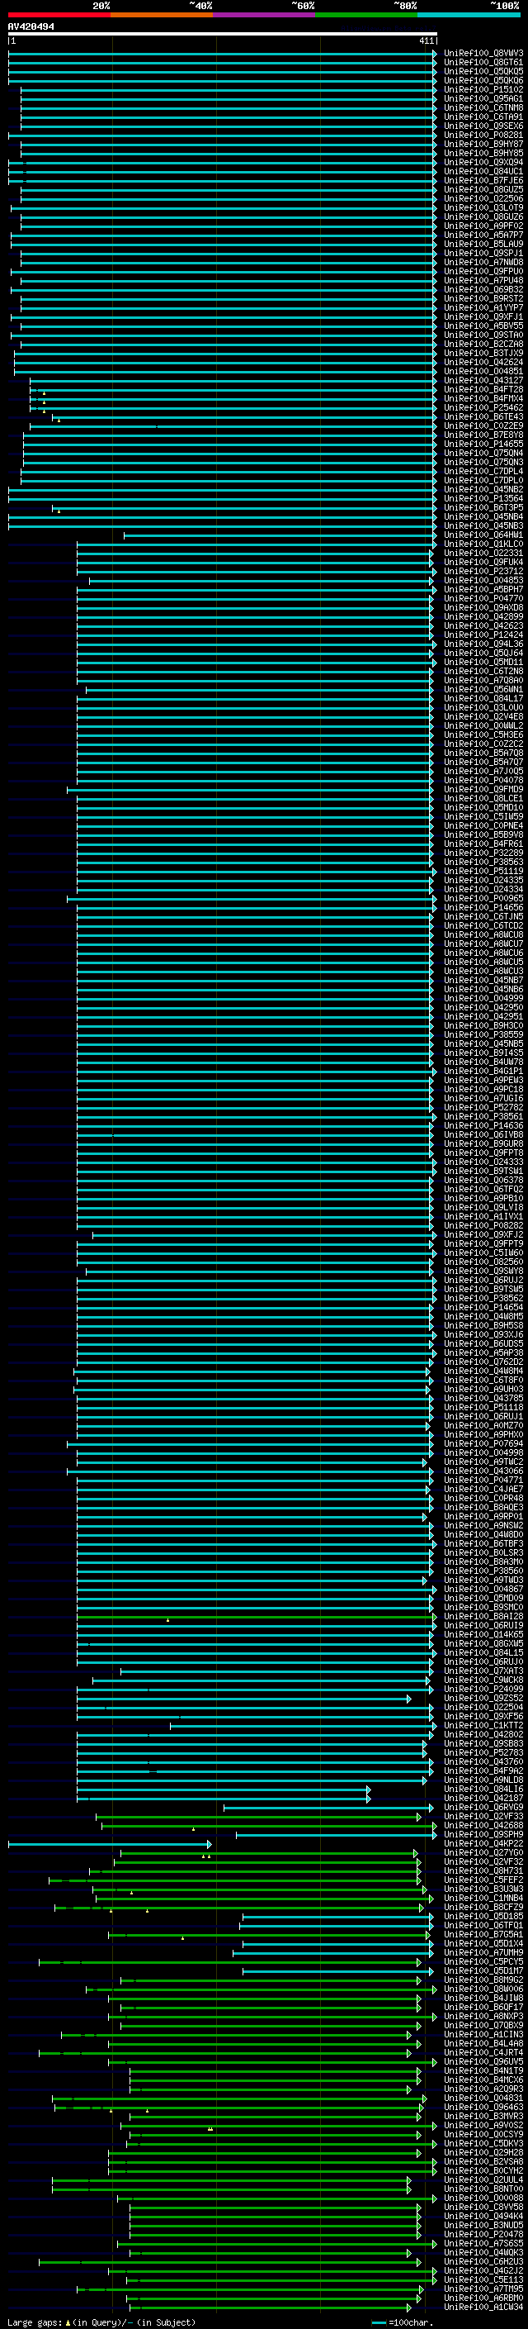Click hit label UniRef100_O82560
Screen dimensions: 528x2329
tap(483, 1262)
